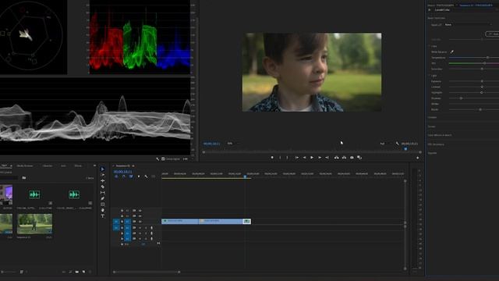Screen dimensions: 499x281
Task: Play the program monitor video
Action: 312,158
